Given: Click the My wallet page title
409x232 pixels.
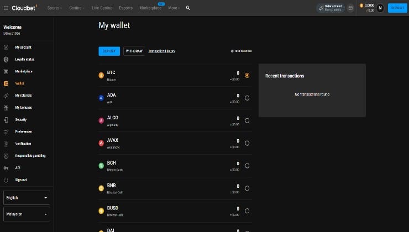Looking at the screenshot, I should 114,25.
